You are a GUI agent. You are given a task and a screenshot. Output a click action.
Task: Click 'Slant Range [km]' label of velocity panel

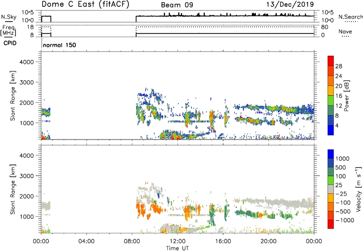13,189
